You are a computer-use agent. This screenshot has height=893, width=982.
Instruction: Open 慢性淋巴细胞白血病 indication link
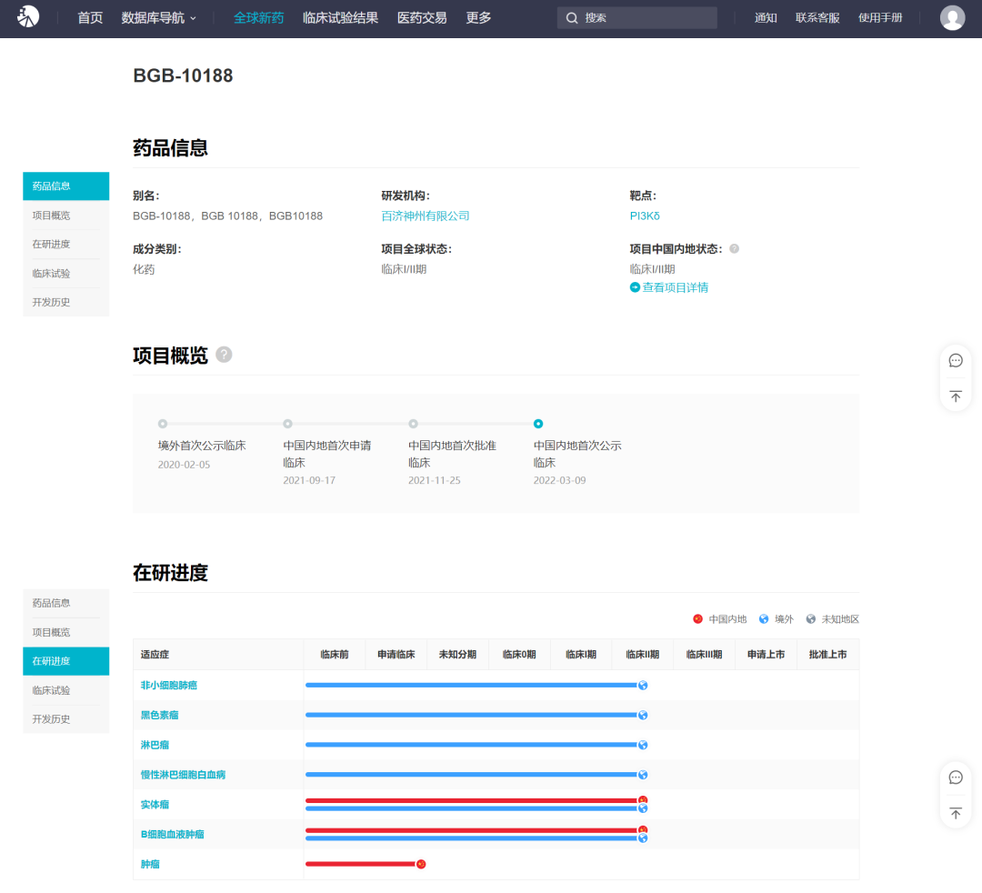[x=183, y=775]
